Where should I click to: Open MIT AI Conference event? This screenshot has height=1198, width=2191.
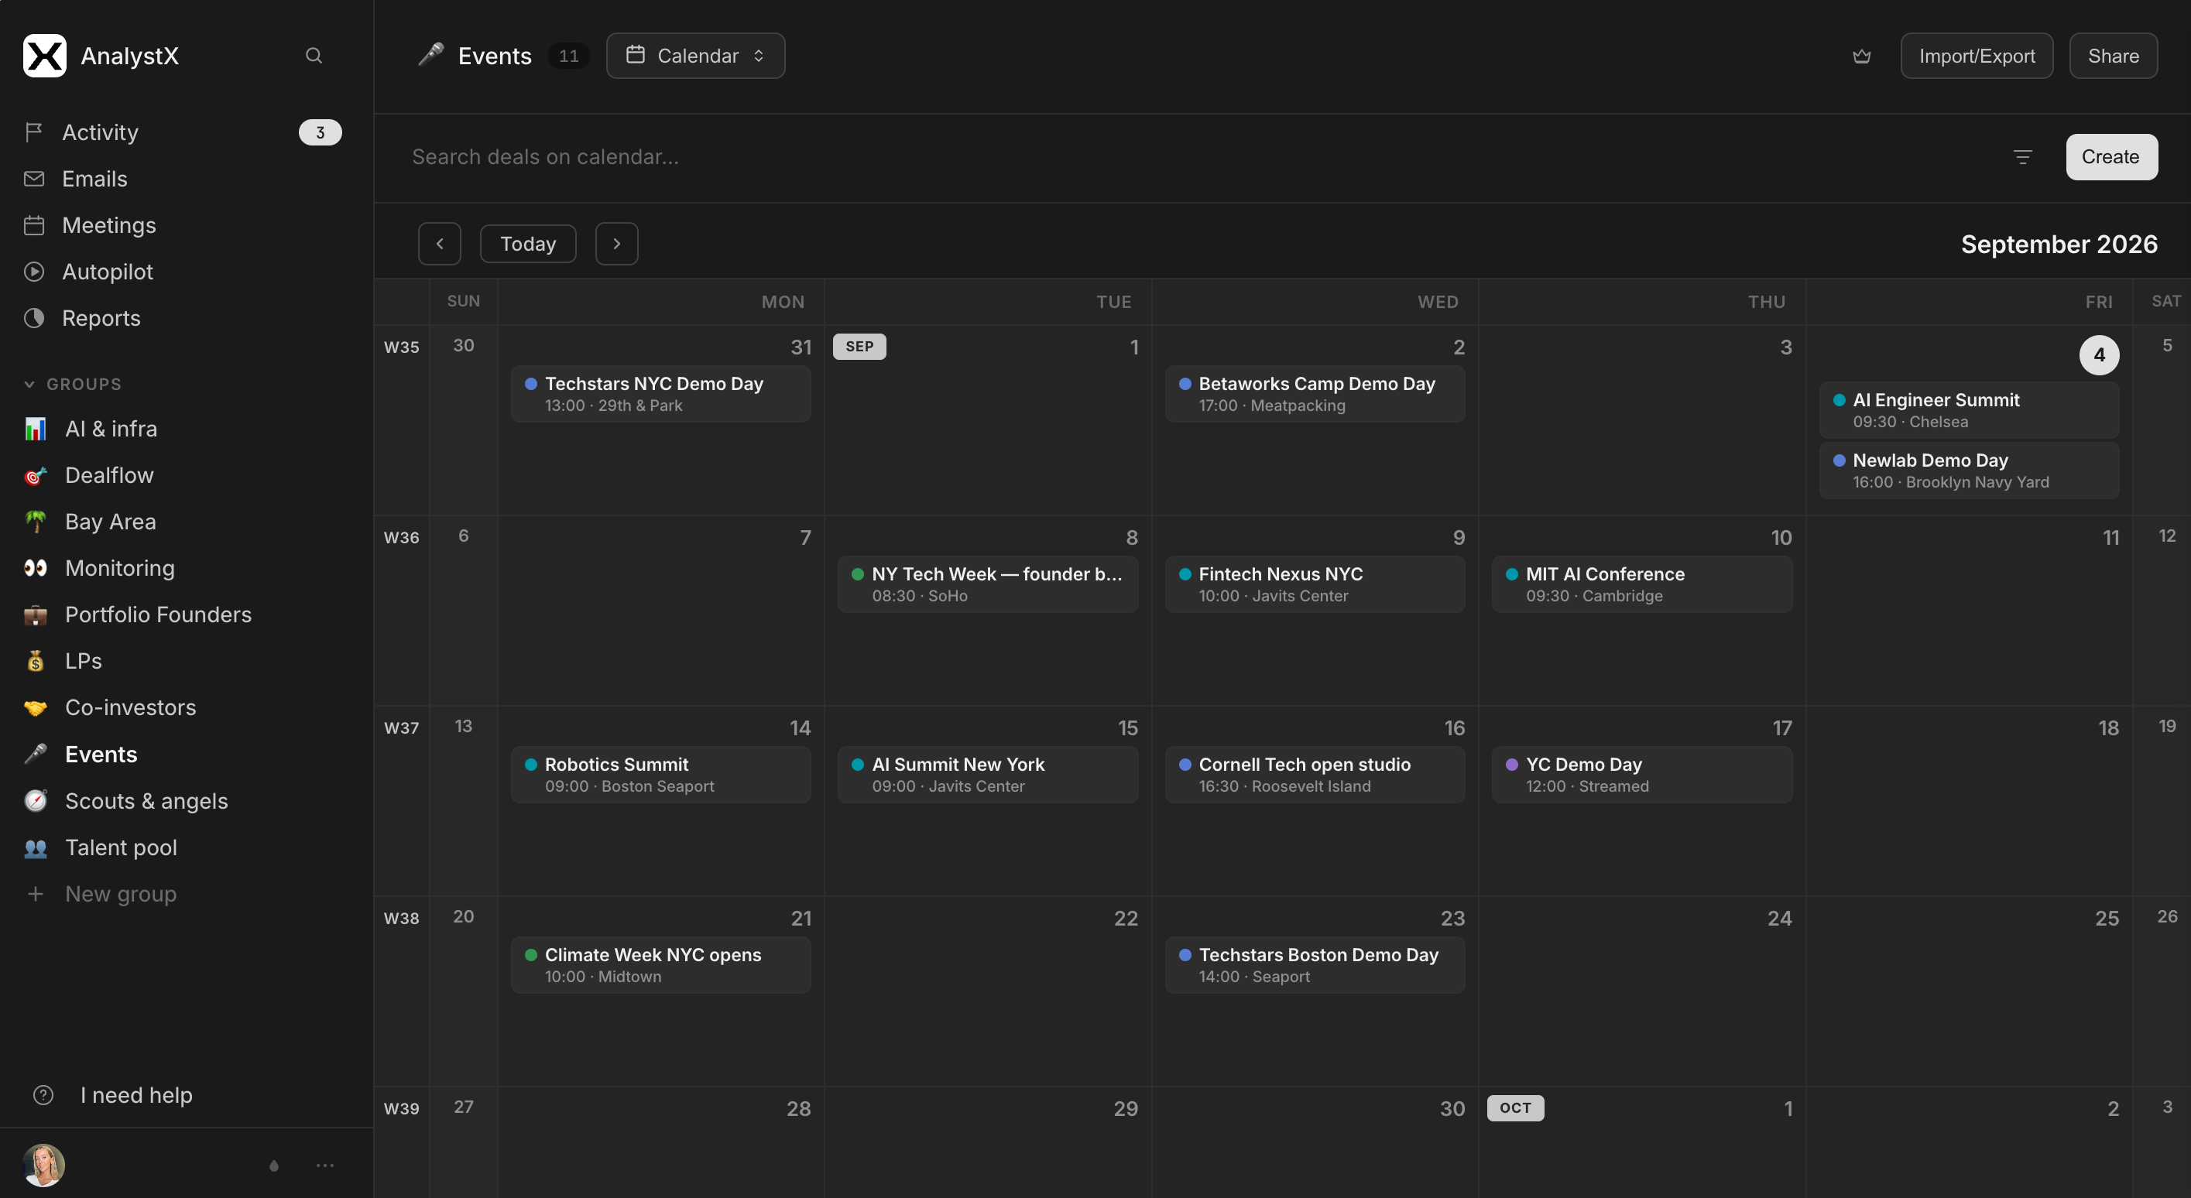click(x=1641, y=584)
